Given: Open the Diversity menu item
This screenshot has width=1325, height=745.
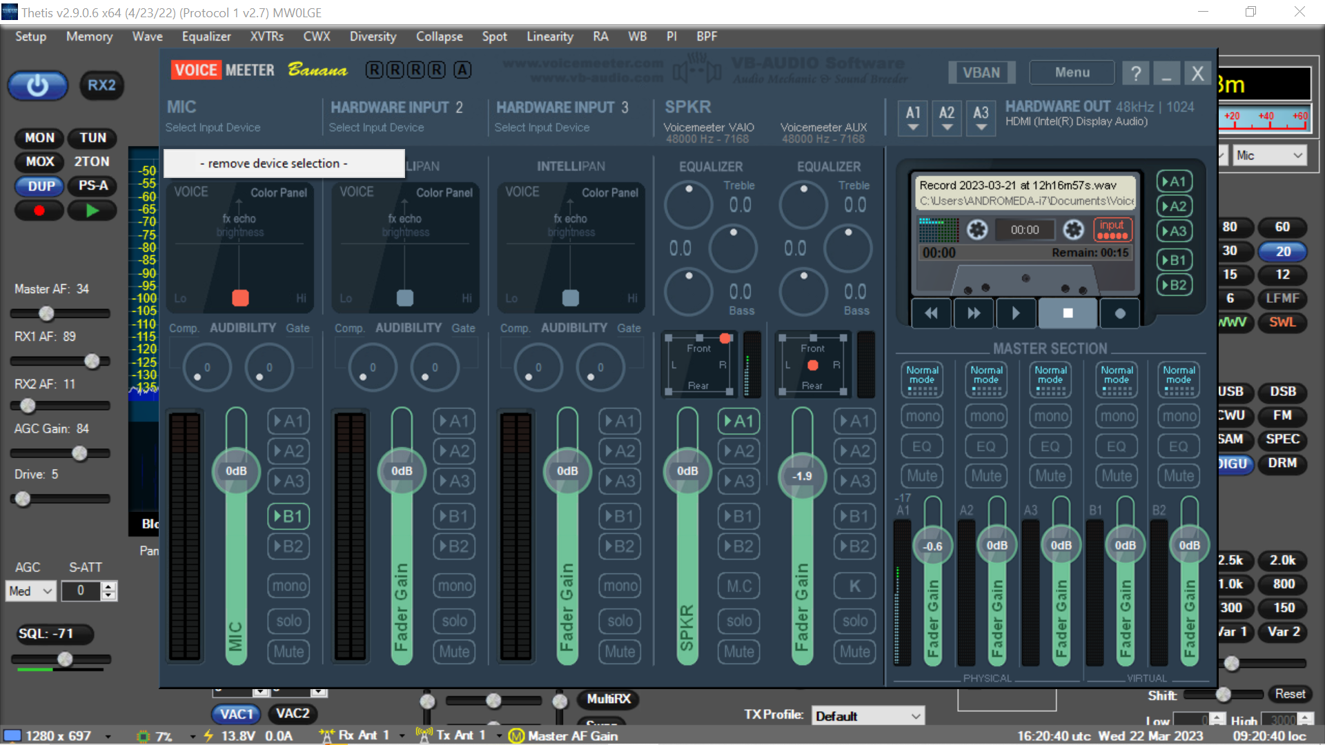Looking at the screenshot, I should click(373, 37).
